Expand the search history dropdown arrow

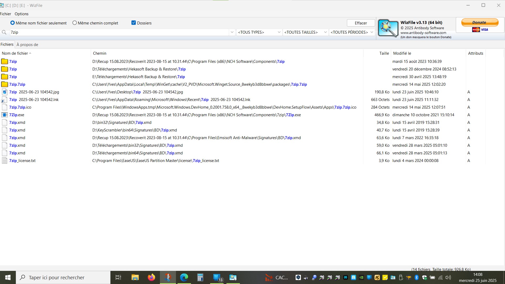point(232,32)
